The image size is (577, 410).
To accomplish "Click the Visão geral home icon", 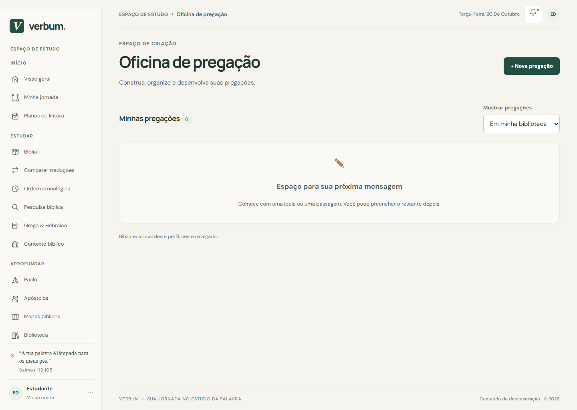I will (15, 79).
